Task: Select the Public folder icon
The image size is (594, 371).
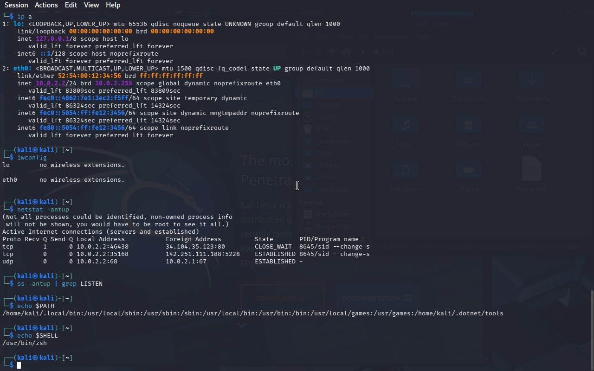Action: (531, 126)
